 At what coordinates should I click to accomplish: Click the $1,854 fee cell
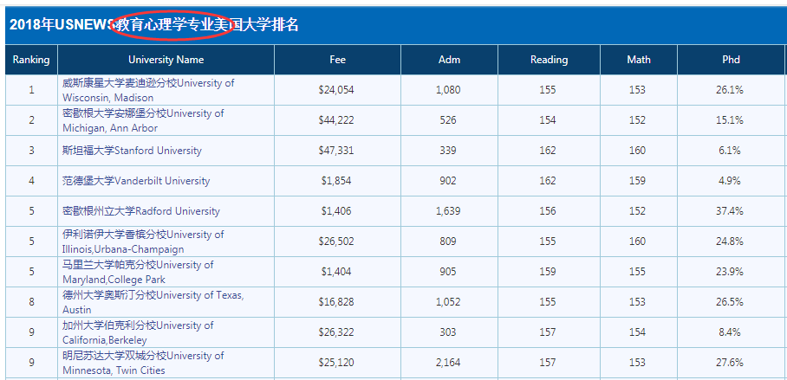click(336, 181)
